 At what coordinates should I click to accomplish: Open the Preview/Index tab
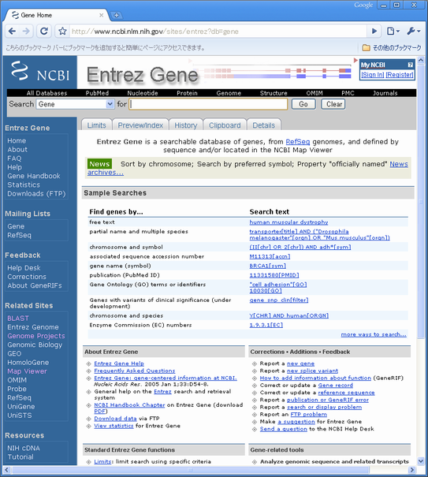(140, 125)
